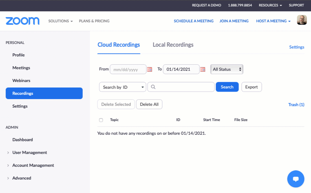Viewport: 311px width, 193px height.
Task: Click the blue Search button
Action: click(227, 87)
